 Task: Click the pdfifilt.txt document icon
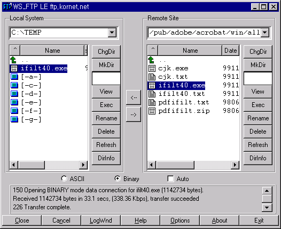point(152,102)
